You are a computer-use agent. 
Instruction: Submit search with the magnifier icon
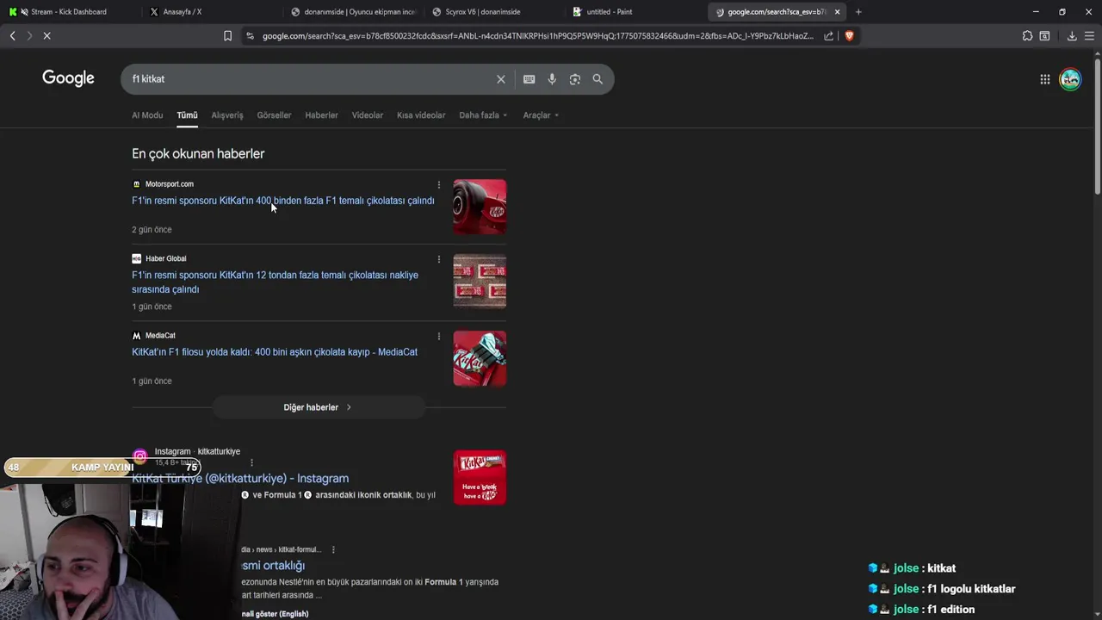coord(597,79)
